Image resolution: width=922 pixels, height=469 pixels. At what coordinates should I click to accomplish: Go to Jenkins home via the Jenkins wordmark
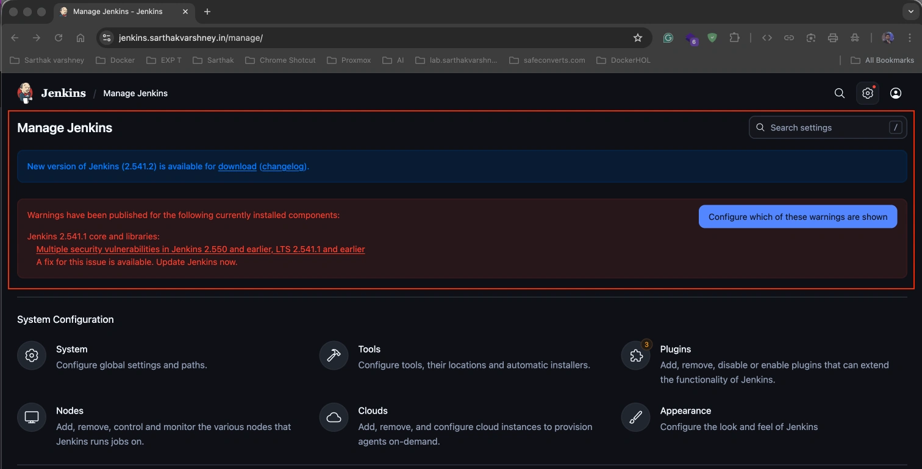[x=63, y=93]
